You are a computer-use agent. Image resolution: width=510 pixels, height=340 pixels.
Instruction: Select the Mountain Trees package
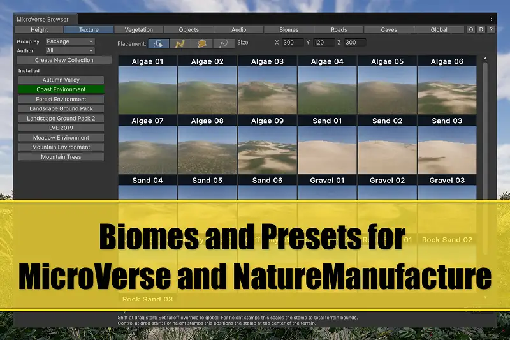61,156
